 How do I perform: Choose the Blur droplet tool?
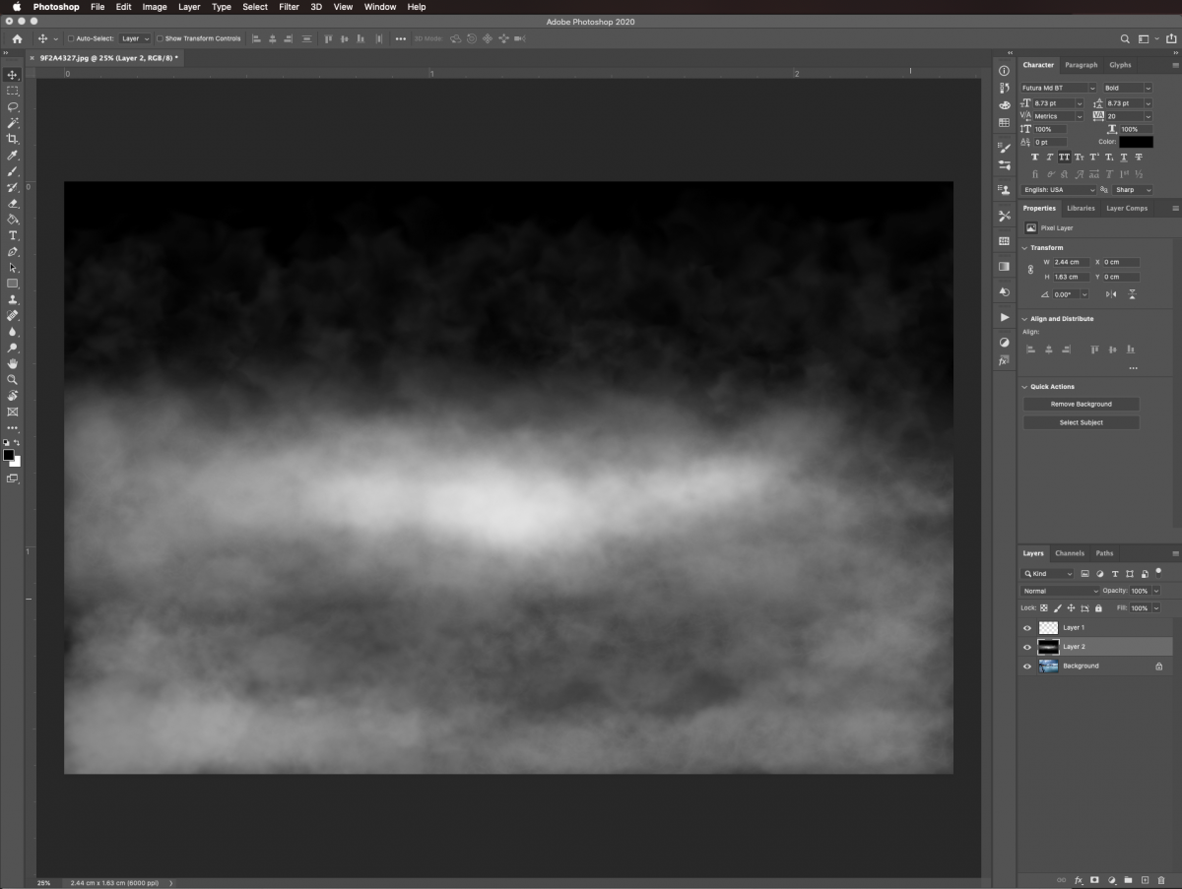click(x=13, y=332)
